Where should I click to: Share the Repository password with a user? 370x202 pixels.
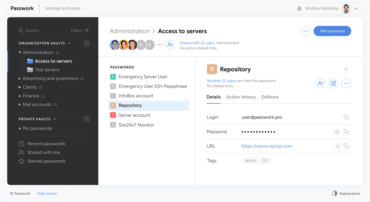[x=320, y=83]
